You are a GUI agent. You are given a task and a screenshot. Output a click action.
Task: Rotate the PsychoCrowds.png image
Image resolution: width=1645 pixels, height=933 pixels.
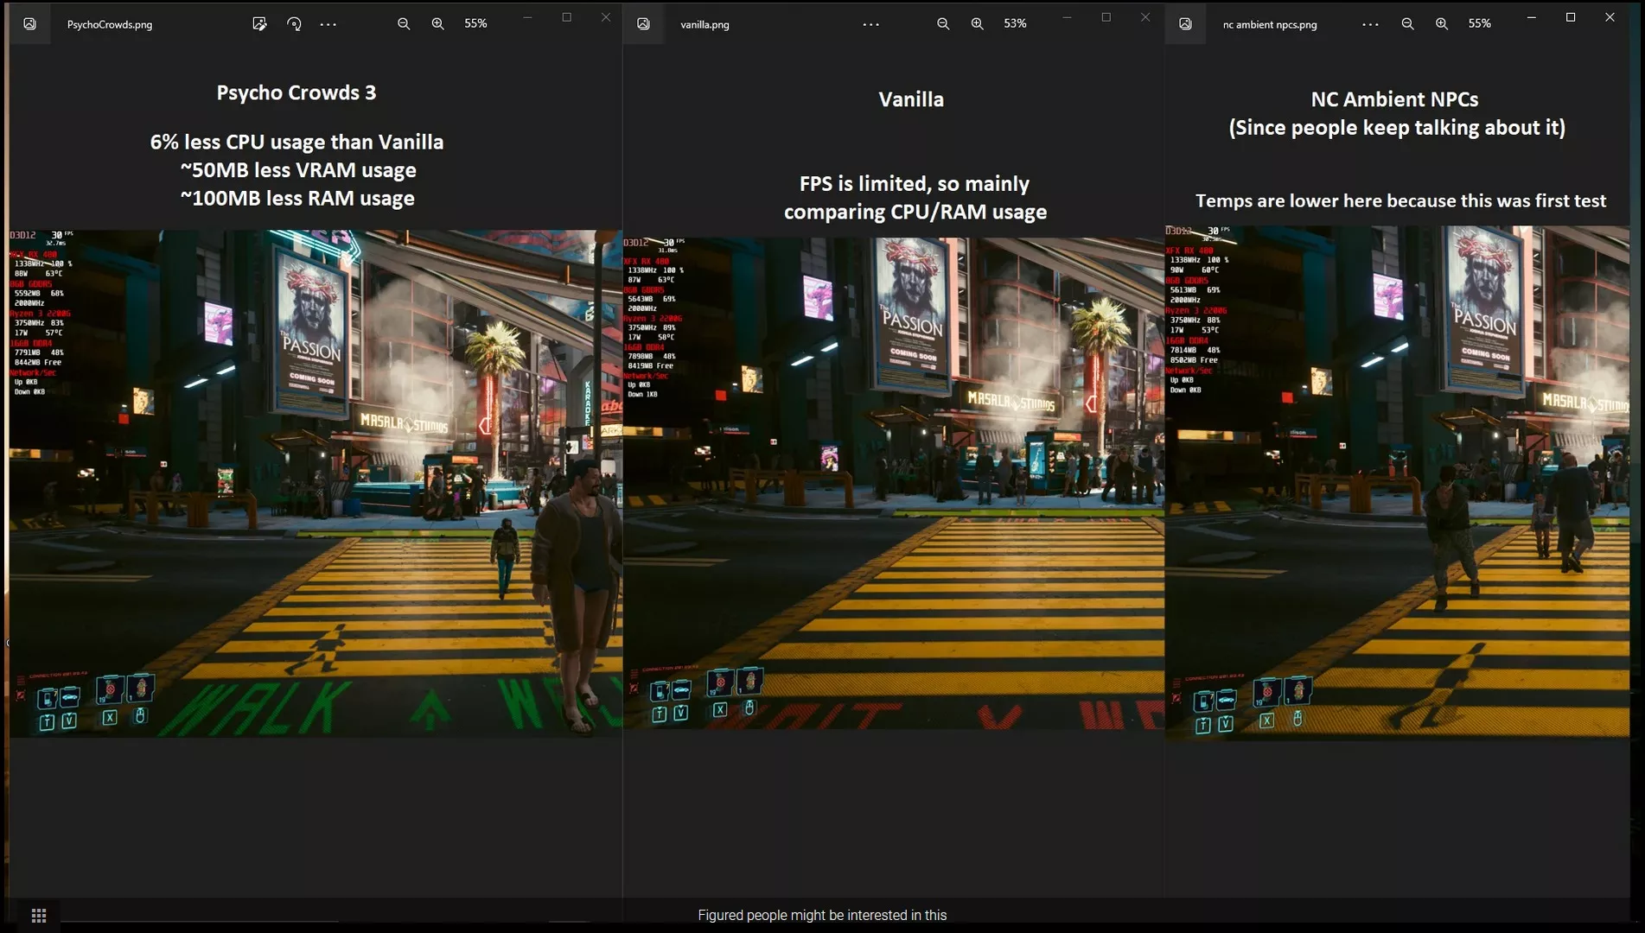[294, 24]
